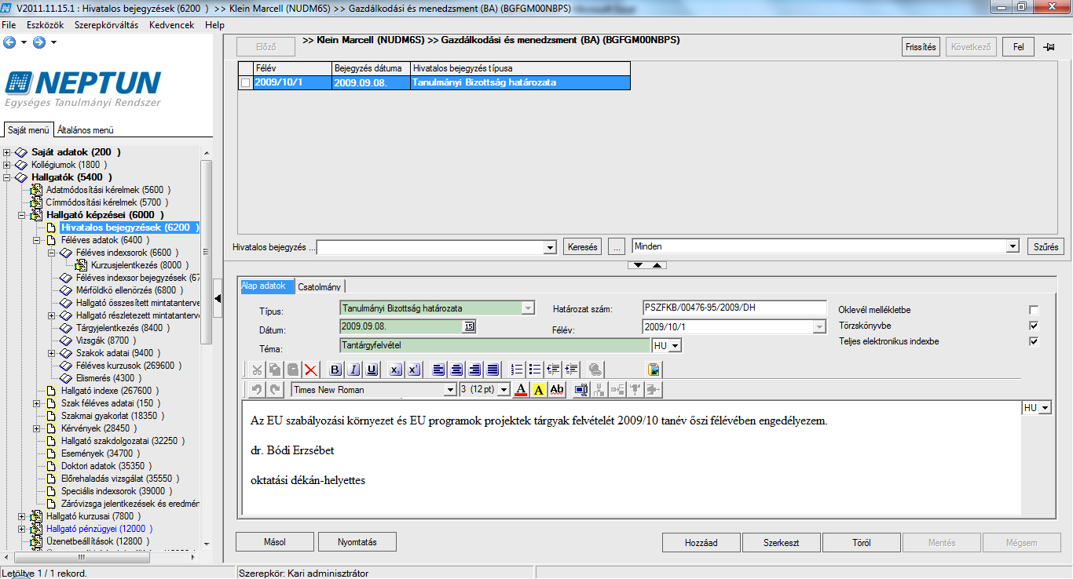Uncheck the Törzskönyvbe checkbox
This screenshot has width=1073, height=579.
[1034, 326]
